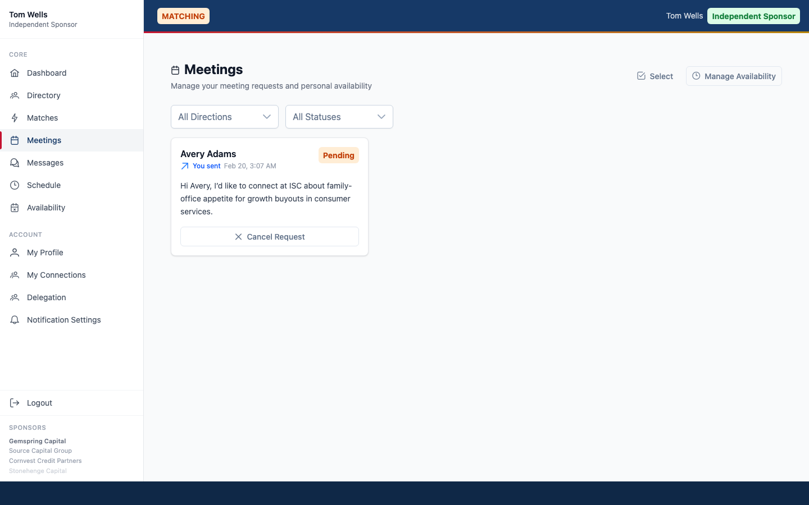Image resolution: width=809 pixels, height=505 pixels.
Task: Click the Logout arrow icon
Action: point(13,403)
